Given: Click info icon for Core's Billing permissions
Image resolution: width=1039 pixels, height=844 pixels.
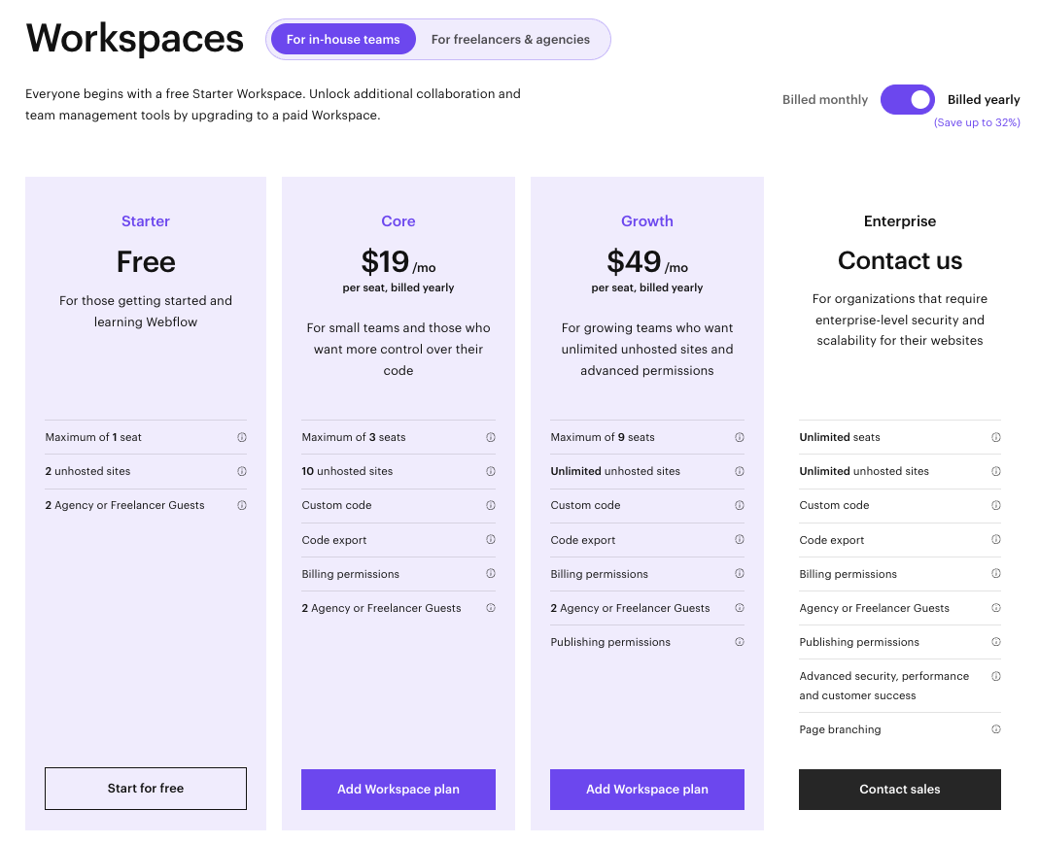Looking at the screenshot, I should [x=491, y=574].
